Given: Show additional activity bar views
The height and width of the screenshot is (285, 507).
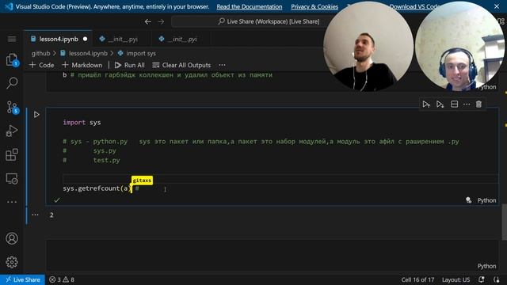Looking at the screenshot, I should click(12, 202).
